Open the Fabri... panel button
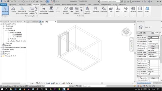 click(118, 11)
